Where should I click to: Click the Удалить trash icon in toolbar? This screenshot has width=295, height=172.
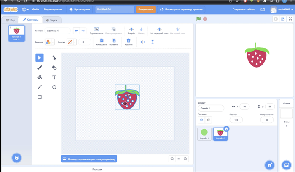[129, 41]
